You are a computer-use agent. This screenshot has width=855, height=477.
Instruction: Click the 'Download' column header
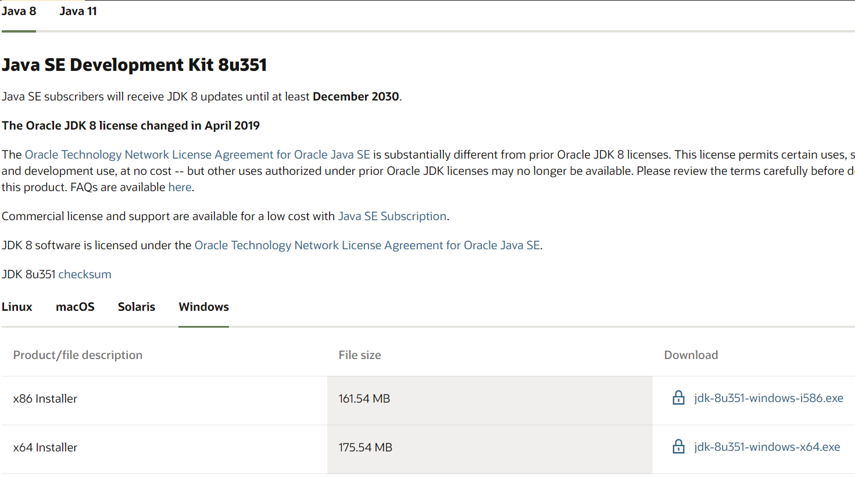point(691,355)
